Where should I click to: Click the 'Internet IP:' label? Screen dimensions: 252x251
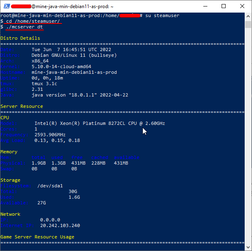pos(17,225)
